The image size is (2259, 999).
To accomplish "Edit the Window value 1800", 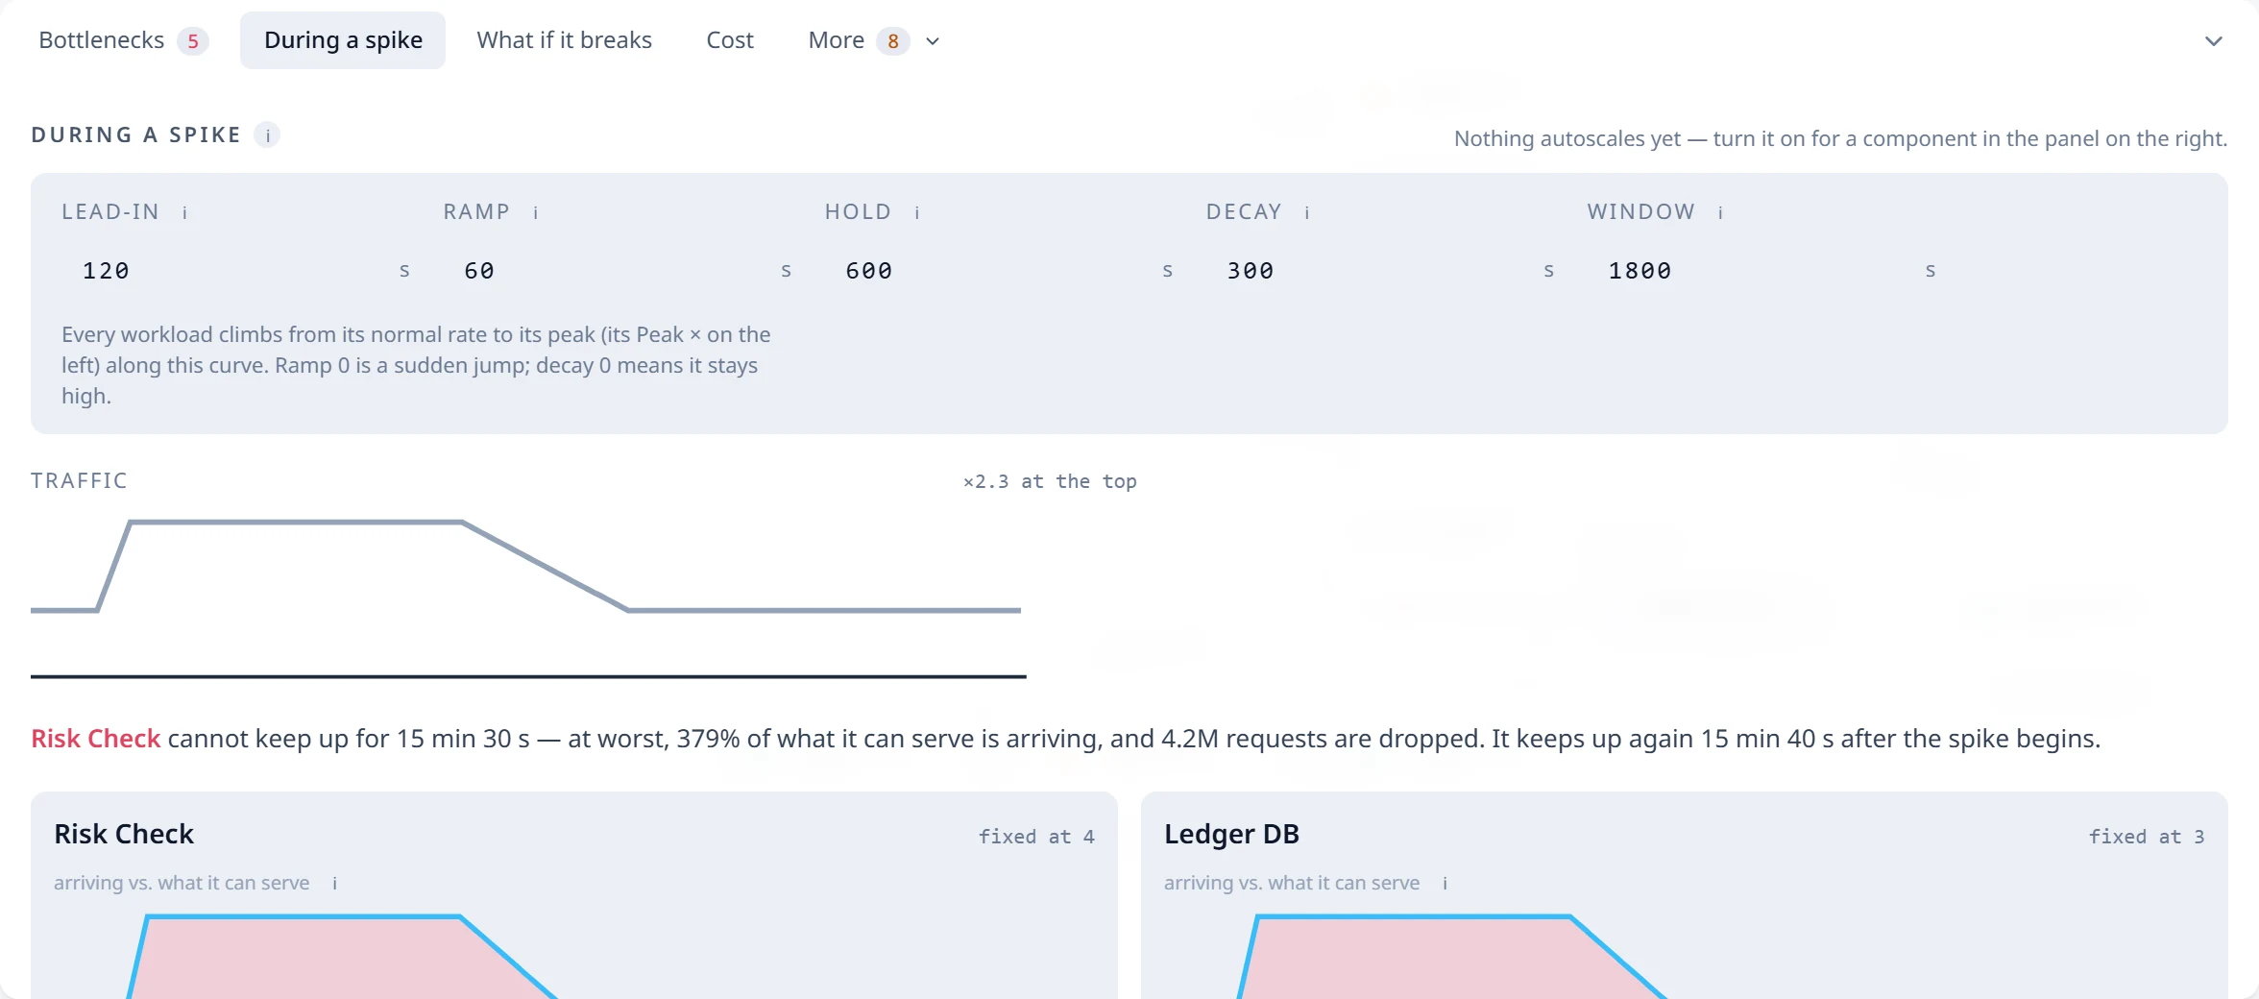I will point(1751,271).
